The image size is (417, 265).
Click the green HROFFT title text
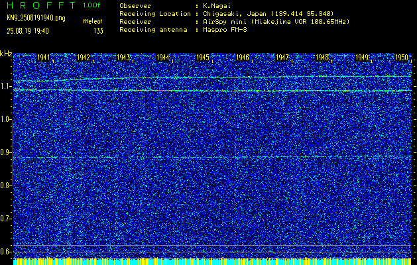41,5
